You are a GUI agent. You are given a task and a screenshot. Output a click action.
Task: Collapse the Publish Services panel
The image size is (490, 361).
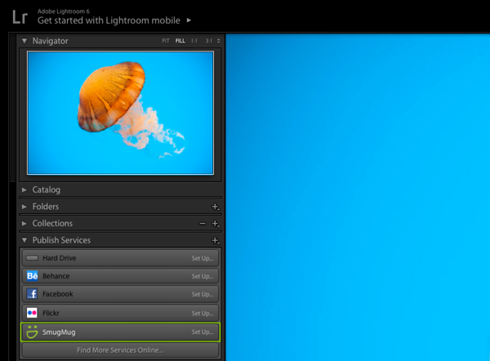(x=24, y=241)
